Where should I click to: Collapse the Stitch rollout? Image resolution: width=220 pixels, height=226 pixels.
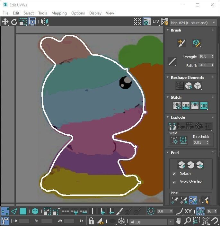pos(168,97)
